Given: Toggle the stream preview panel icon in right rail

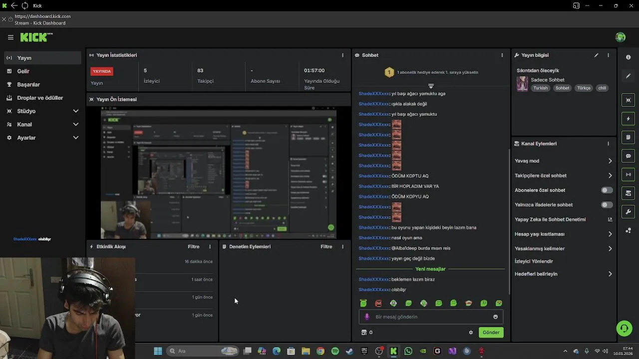Looking at the screenshot, I should (x=629, y=100).
